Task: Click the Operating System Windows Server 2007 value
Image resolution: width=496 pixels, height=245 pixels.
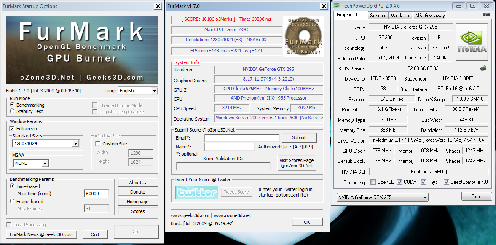Action: tap(268, 118)
